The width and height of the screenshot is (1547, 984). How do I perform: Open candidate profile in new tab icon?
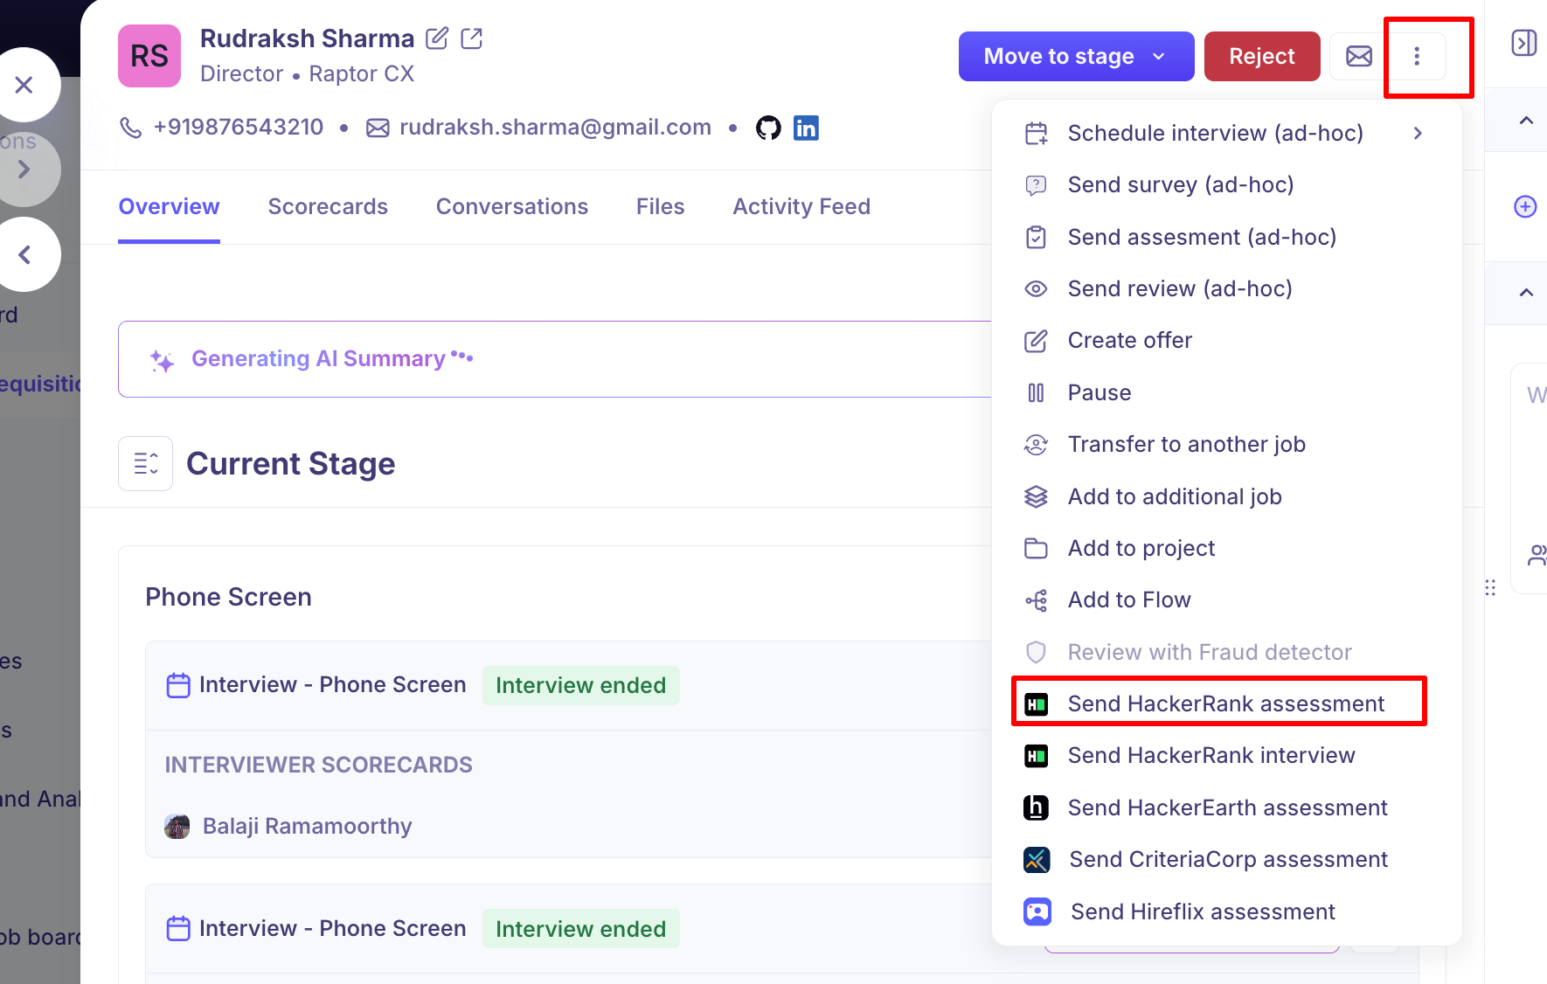pyautogui.click(x=472, y=38)
